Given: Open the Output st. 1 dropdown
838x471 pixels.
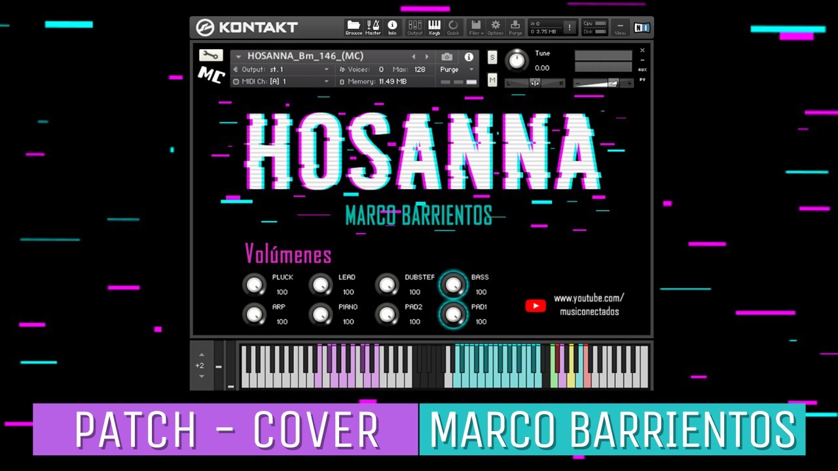Looking at the screenshot, I should point(282,69).
